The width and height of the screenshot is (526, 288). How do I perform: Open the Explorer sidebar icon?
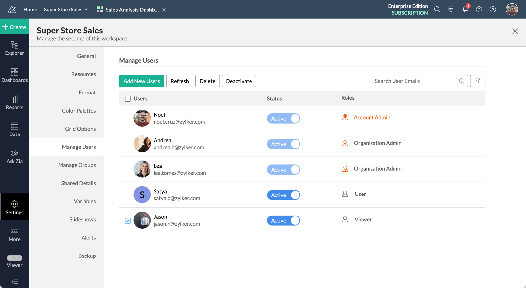tap(14, 48)
